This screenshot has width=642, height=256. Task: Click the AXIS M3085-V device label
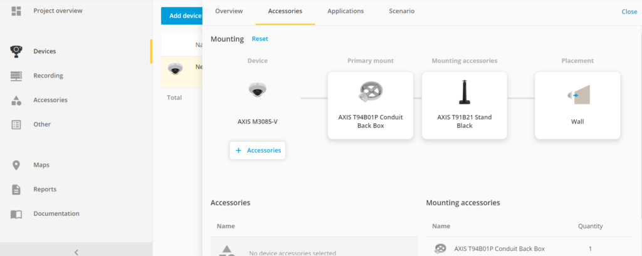[258, 121]
